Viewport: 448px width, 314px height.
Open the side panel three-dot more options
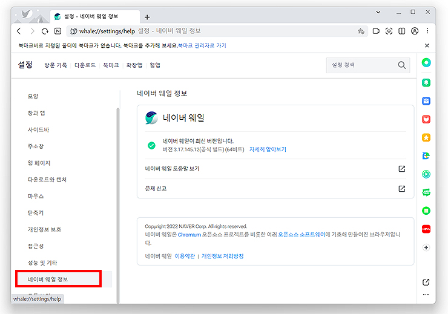[426, 294]
